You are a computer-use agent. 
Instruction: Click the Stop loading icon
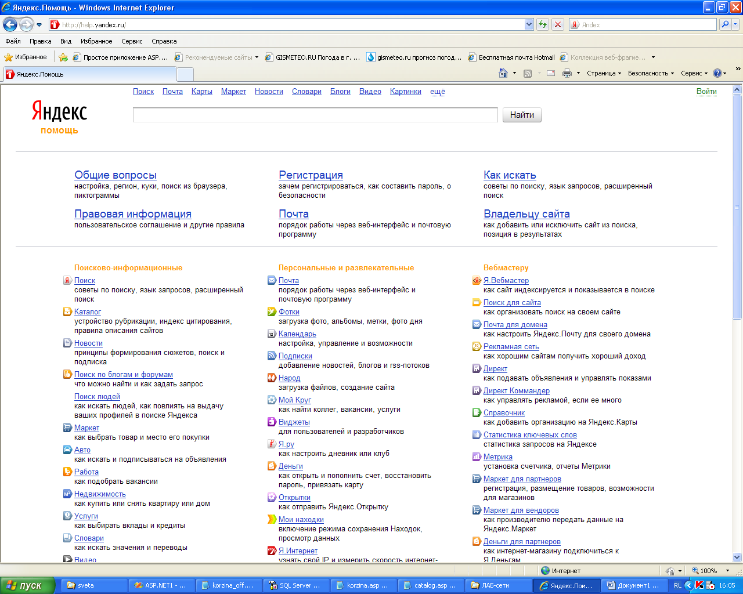coord(558,24)
